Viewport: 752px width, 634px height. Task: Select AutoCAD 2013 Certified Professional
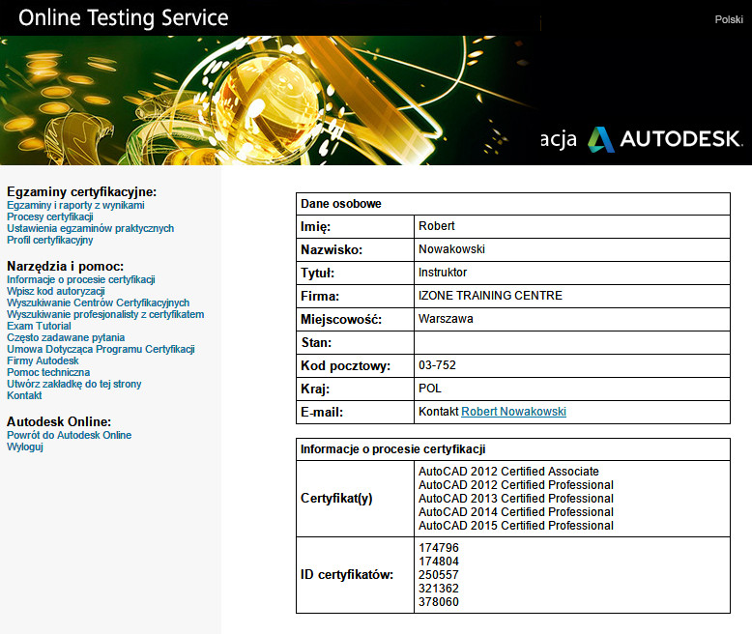pos(516,499)
